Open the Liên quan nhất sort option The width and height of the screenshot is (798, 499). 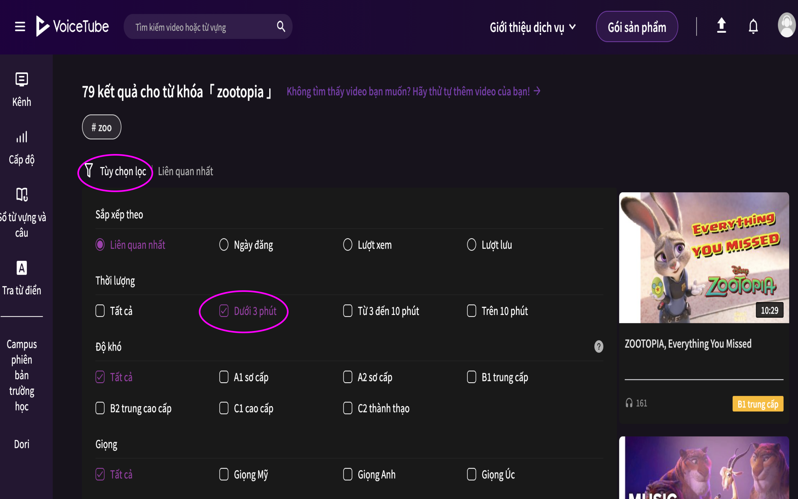[185, 171]
